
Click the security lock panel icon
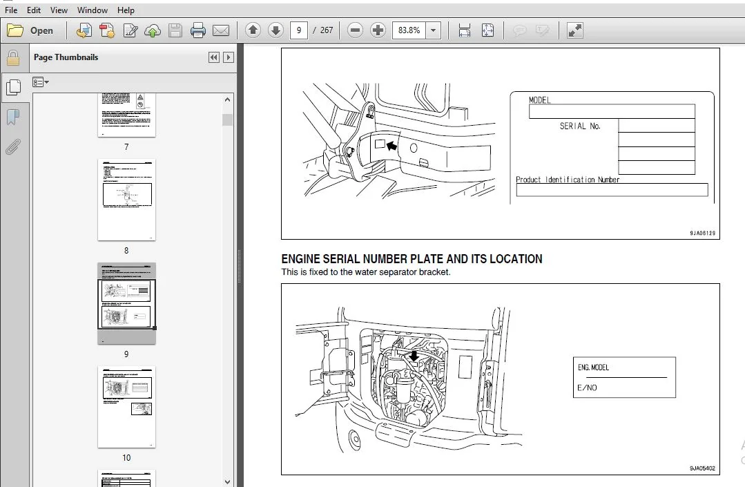pyautogui.click(x=13, y=58)
